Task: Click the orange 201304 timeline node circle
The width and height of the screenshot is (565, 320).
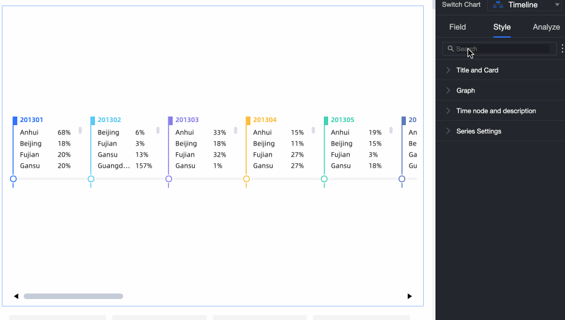Action: [x=246, y=179]
